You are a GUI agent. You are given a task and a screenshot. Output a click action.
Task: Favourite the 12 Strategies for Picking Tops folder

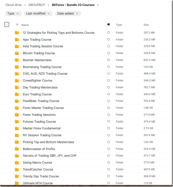[109, 33]
